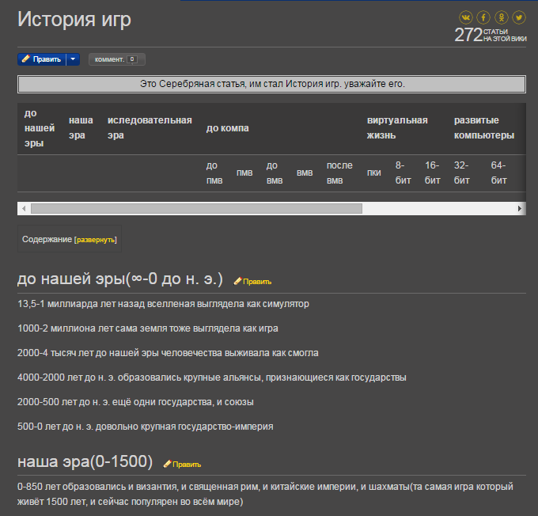The image size is (538, 516).
Task: Click line '2000-4 тысяч лет до нашей эры'
Action: point(168,353)
